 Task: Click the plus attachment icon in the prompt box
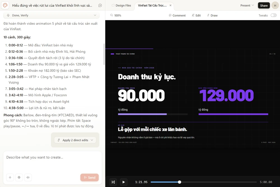10,177
